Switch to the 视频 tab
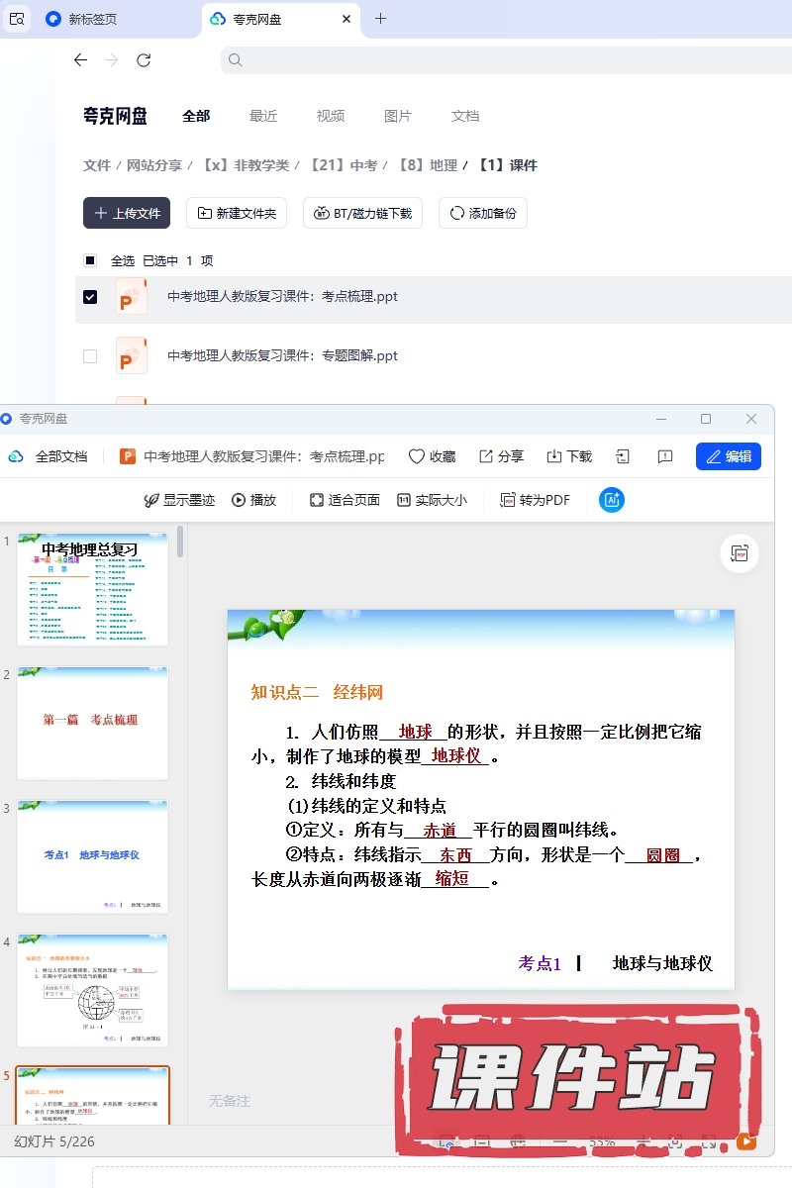The height and width of the screenshot is (1188, 792). [331, 116]
